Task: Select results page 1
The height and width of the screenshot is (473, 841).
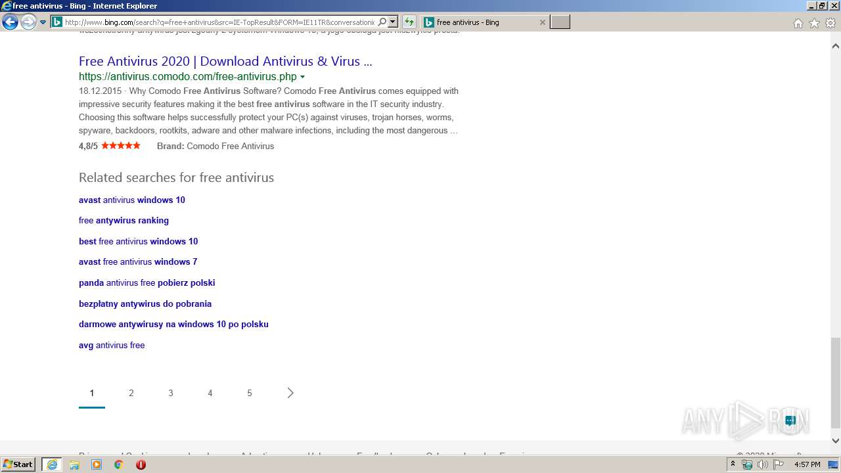Action: click(x=92, y=393)
